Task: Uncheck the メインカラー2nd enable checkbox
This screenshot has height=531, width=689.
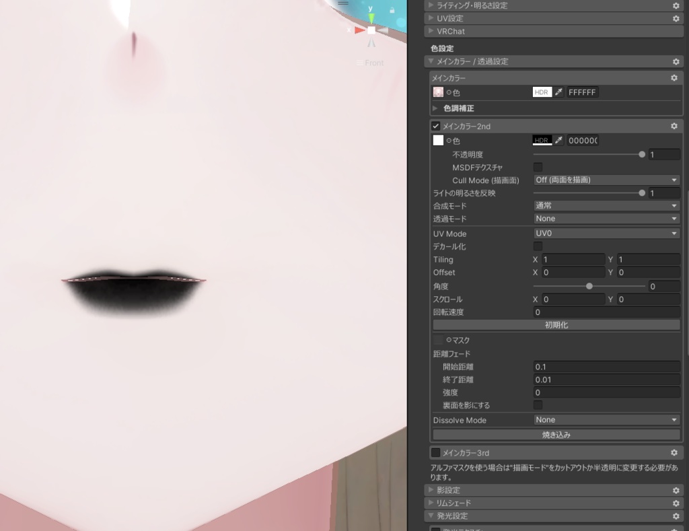Action: pos(435,125)
